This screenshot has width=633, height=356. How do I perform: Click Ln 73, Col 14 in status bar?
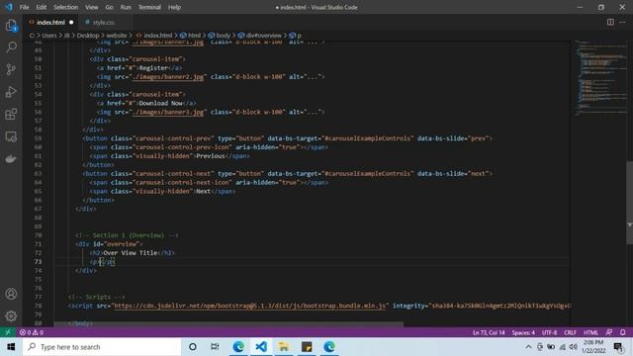coord(489,332)
